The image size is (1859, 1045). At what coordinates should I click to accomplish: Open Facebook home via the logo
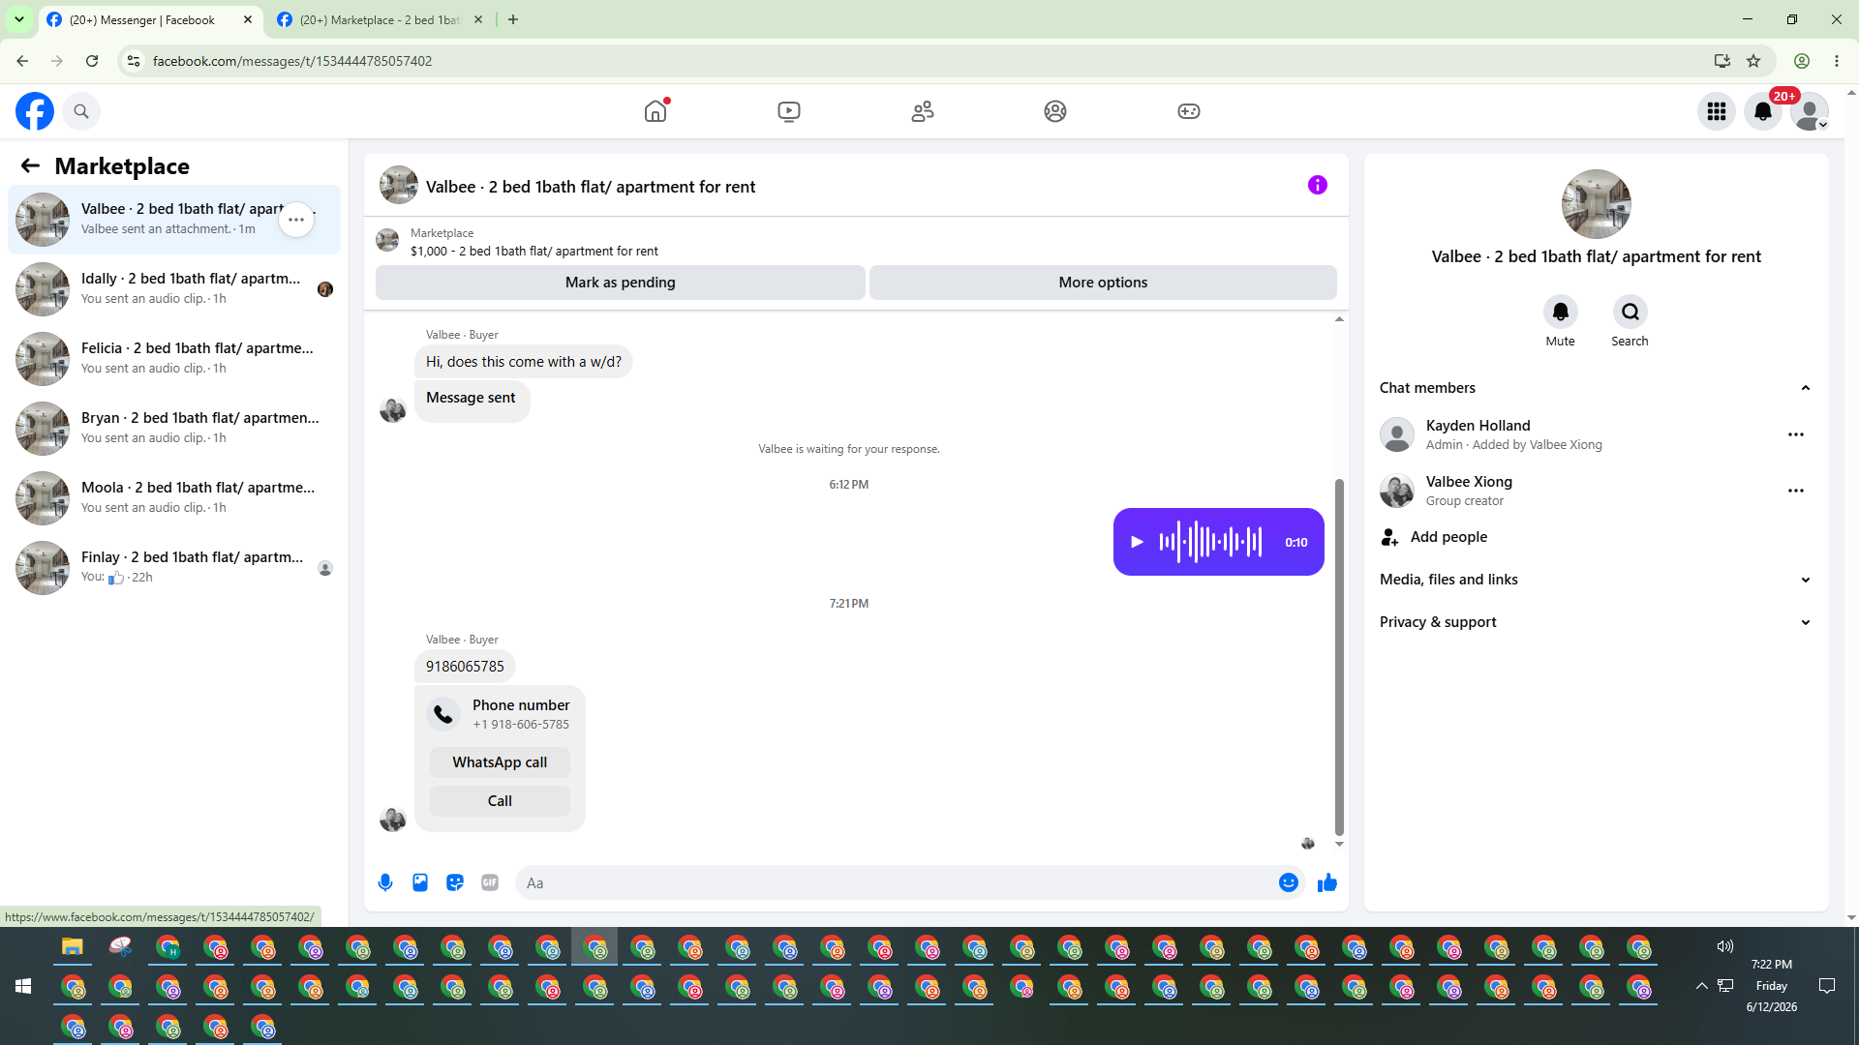35,111
